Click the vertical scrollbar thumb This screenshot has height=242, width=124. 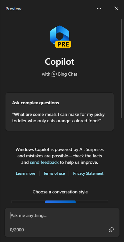pos(121,69)
